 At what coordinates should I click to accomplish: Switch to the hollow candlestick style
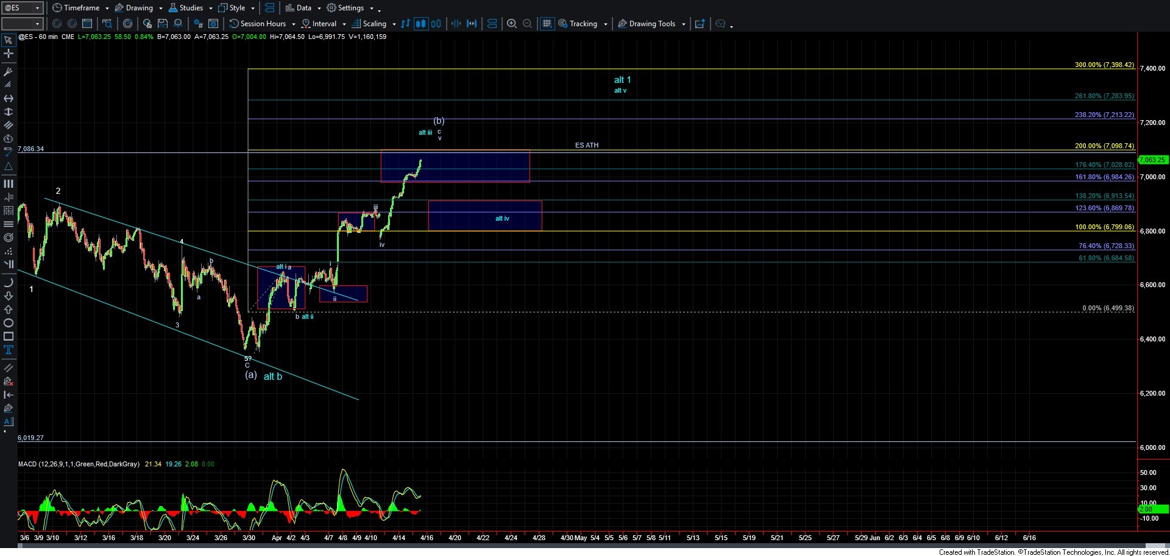[x=436, y=24]
